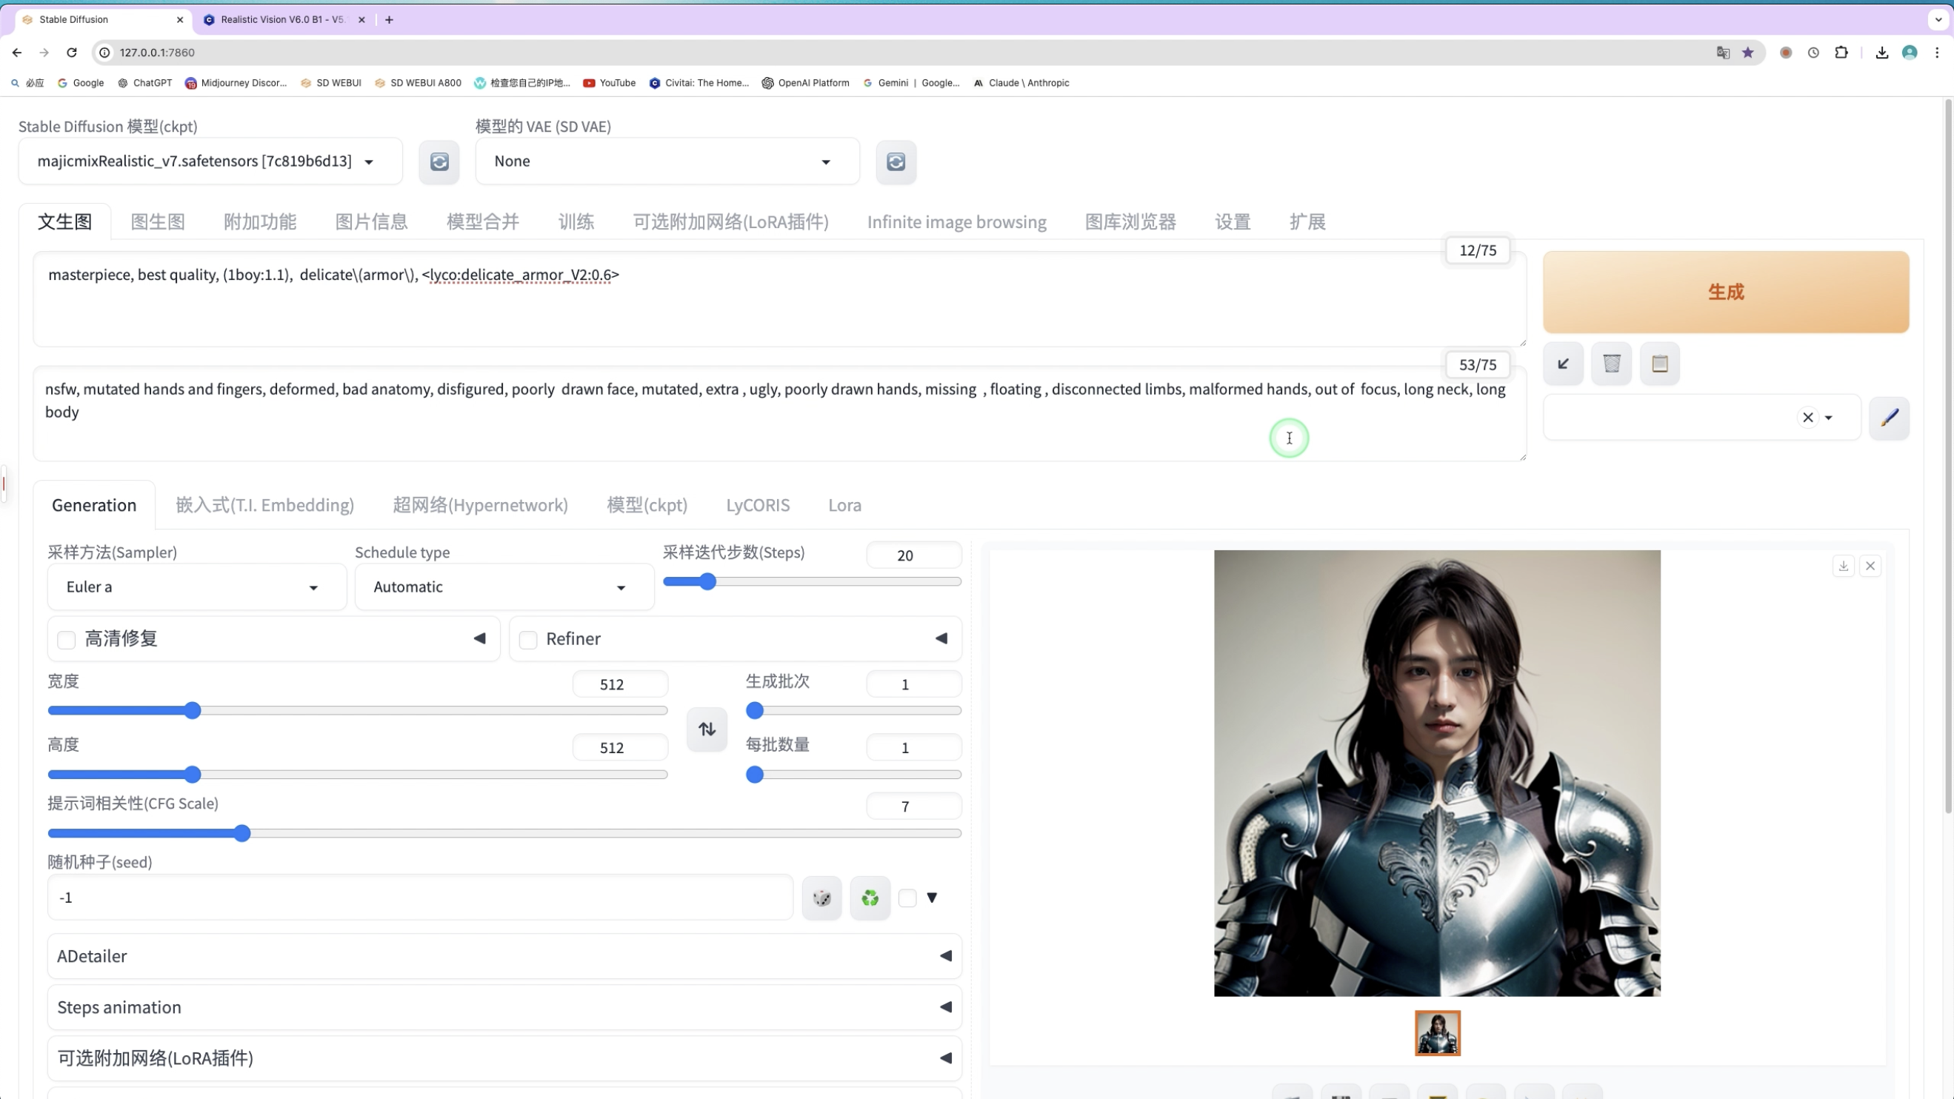Open the Chrome three-dot menu

click(x=1937, y=53)
